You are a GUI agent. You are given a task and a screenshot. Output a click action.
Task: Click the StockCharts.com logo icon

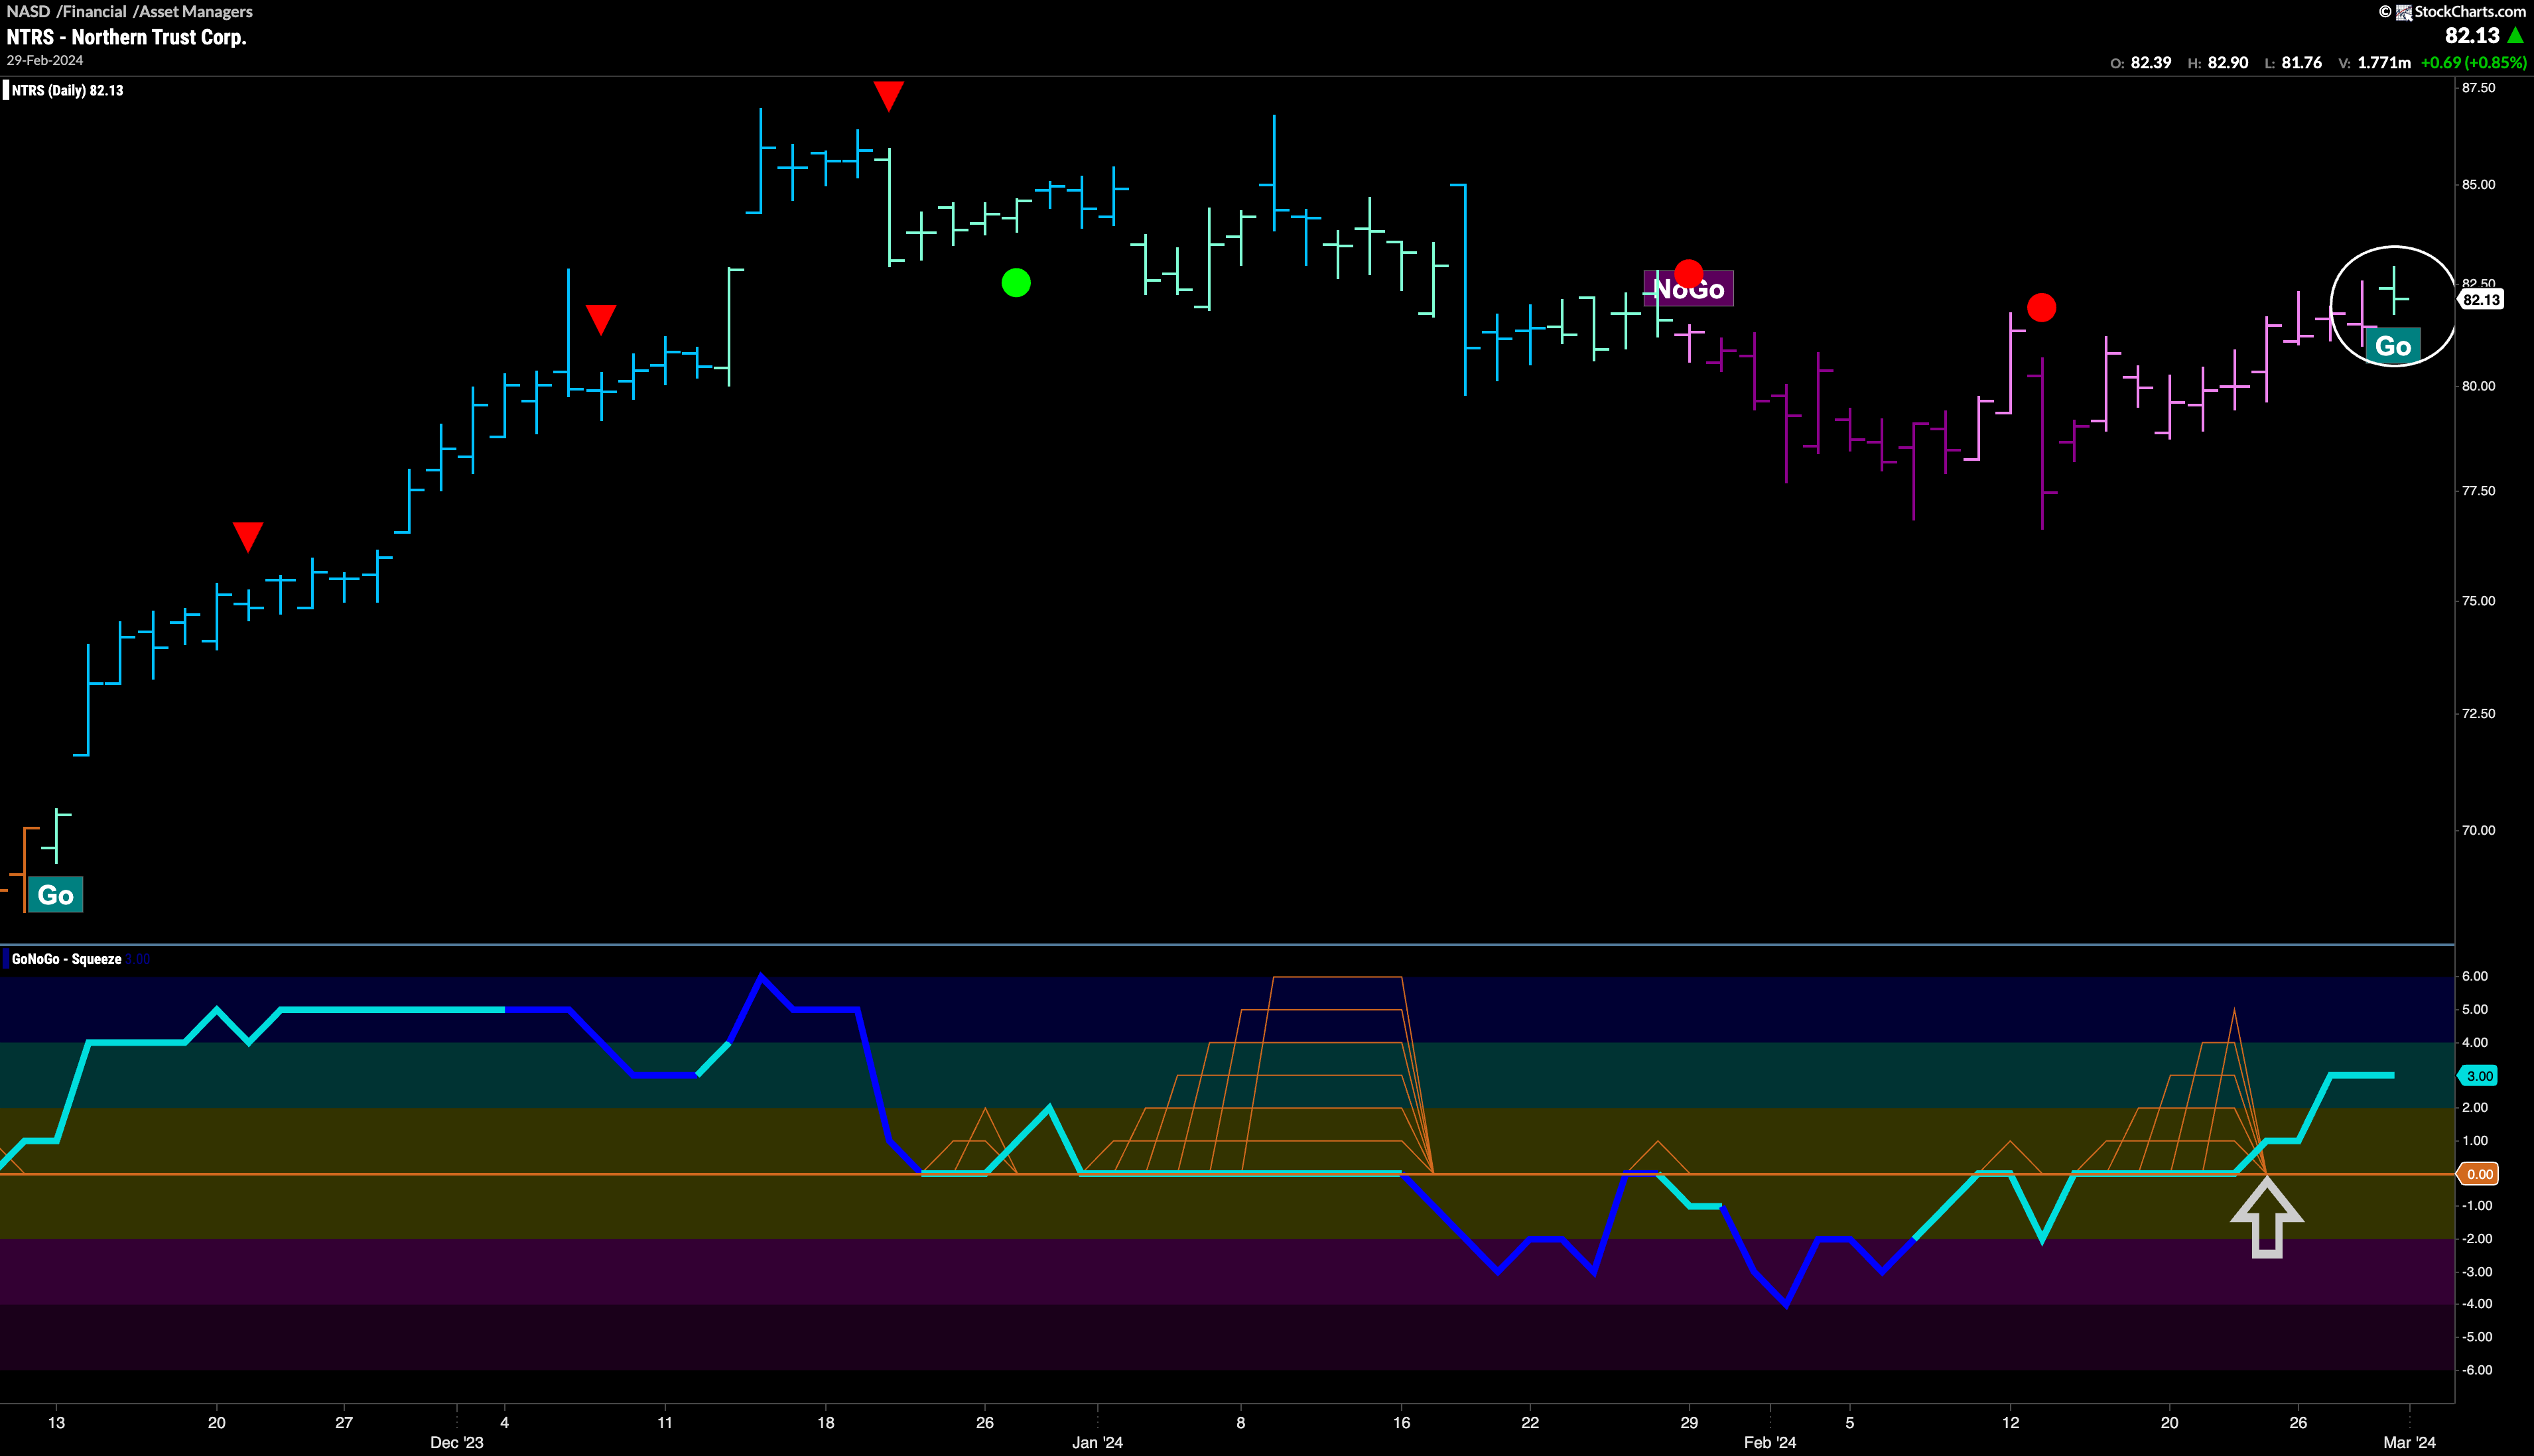coord(2404,12)
